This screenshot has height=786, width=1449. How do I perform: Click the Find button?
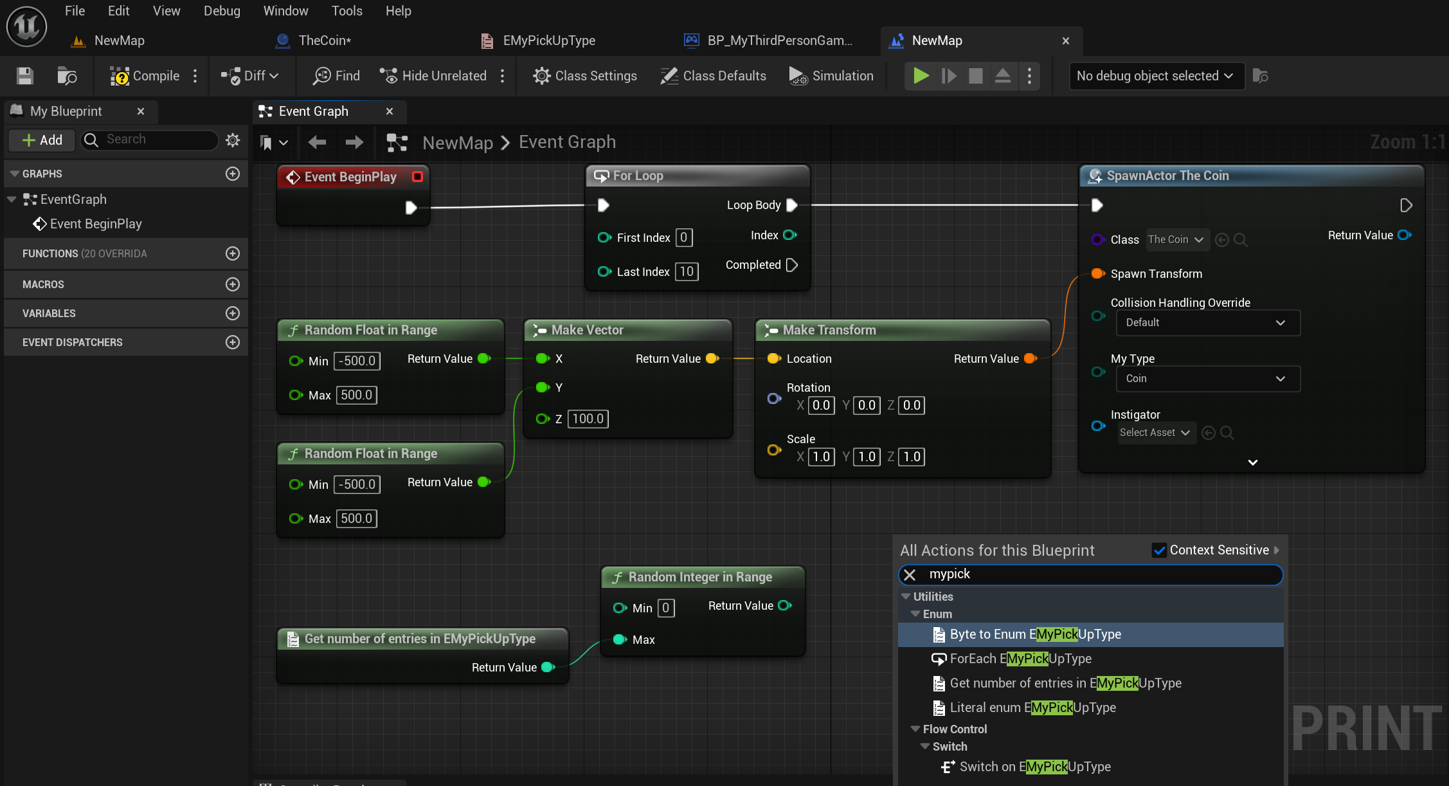coord(336,76)
